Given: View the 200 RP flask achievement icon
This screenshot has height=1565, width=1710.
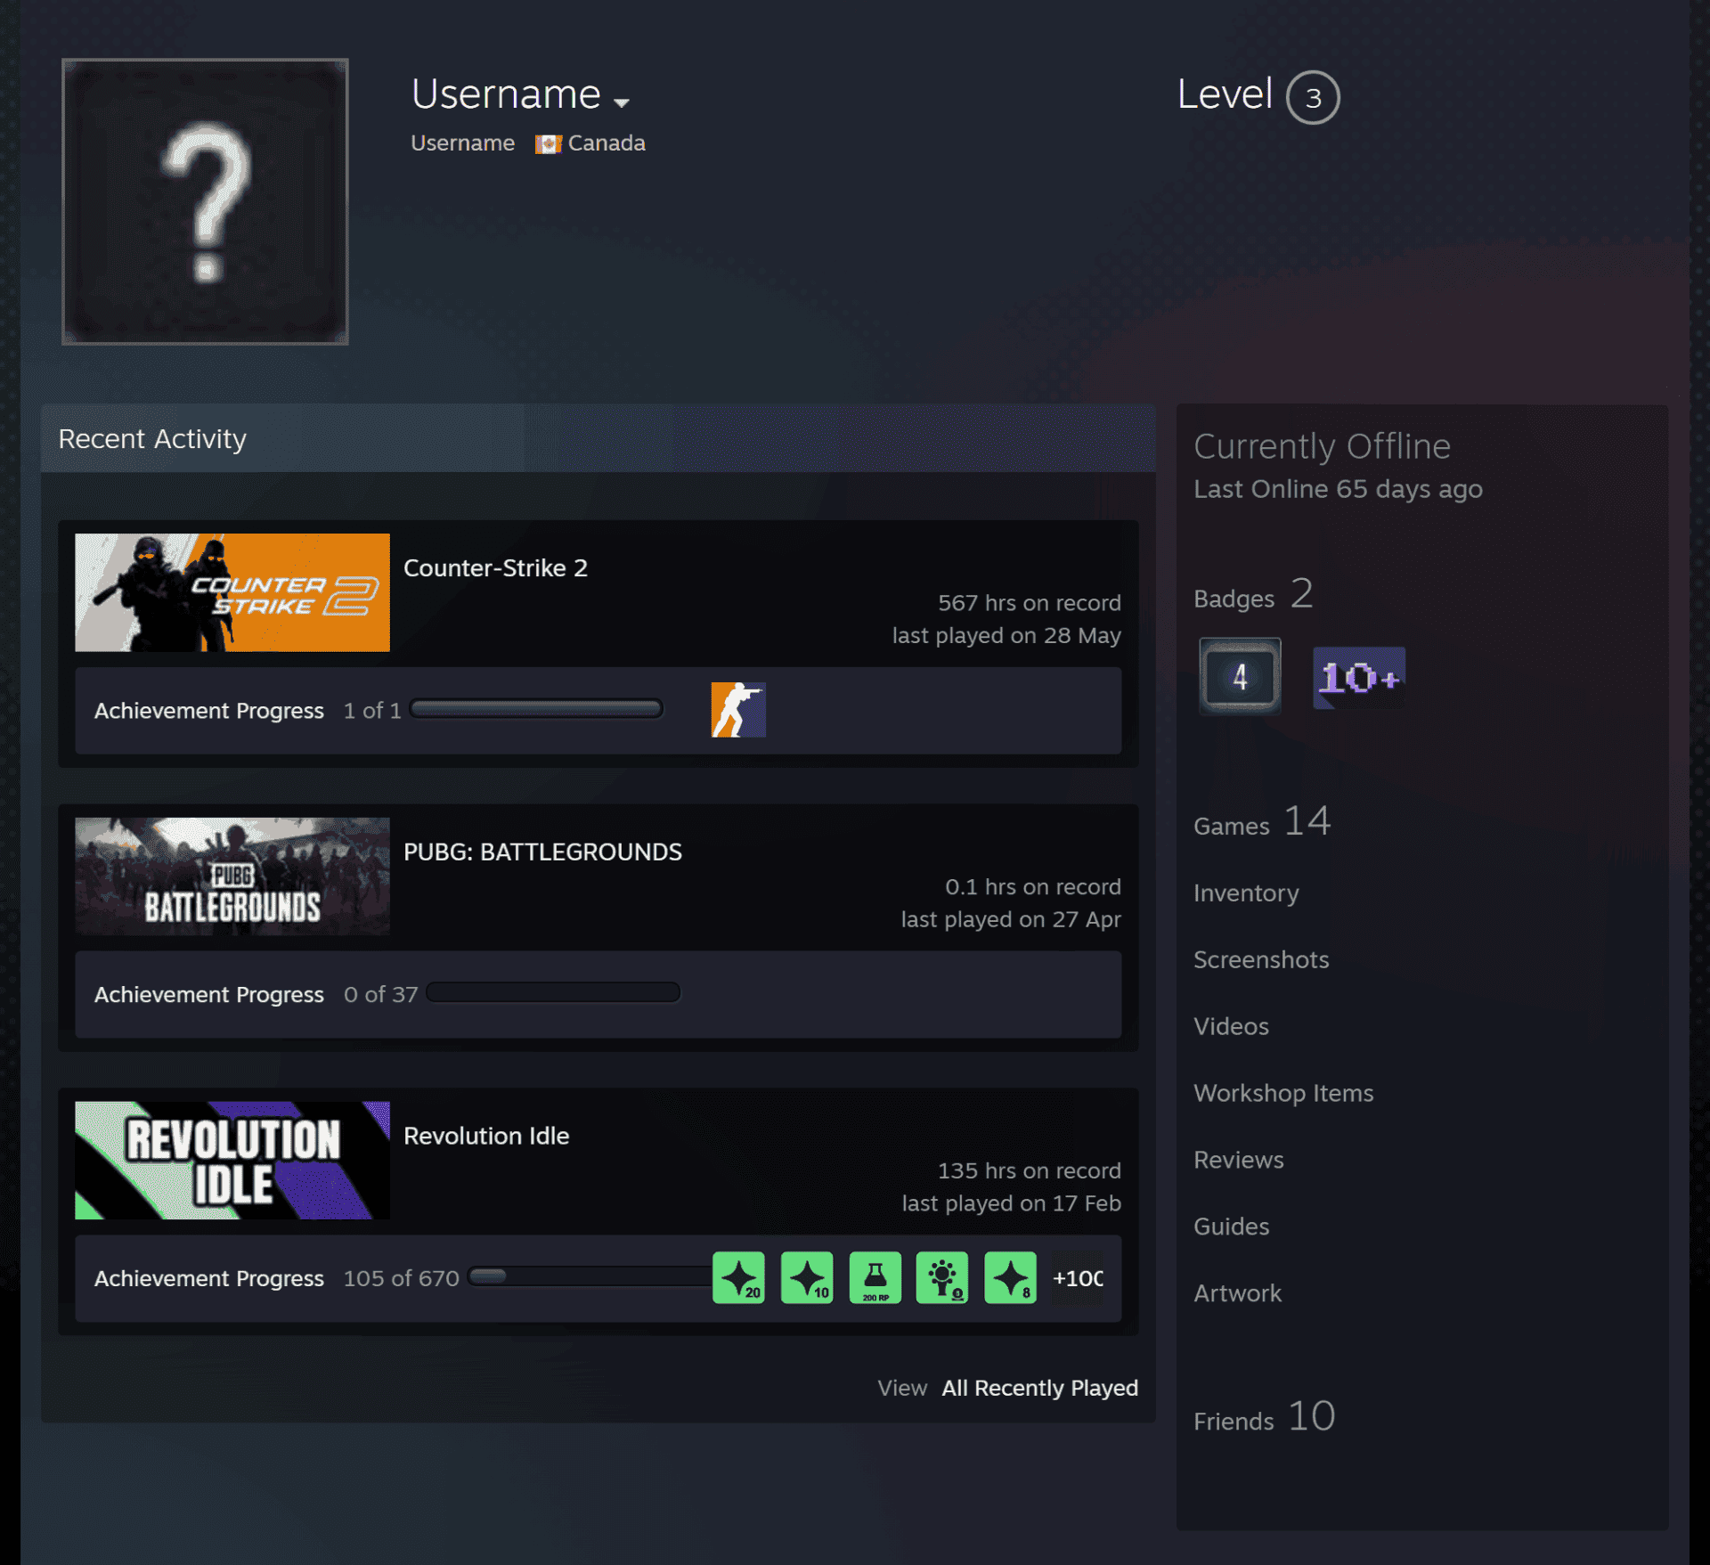Looking at the screenshot, I should (x=875, y=1277).
